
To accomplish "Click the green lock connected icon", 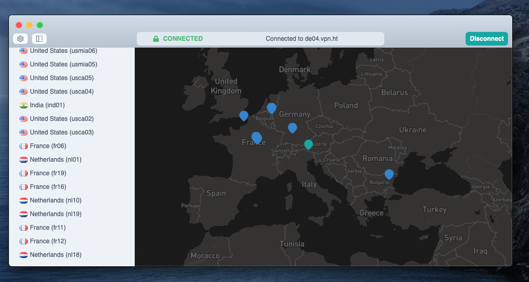I will coord(156,39).
